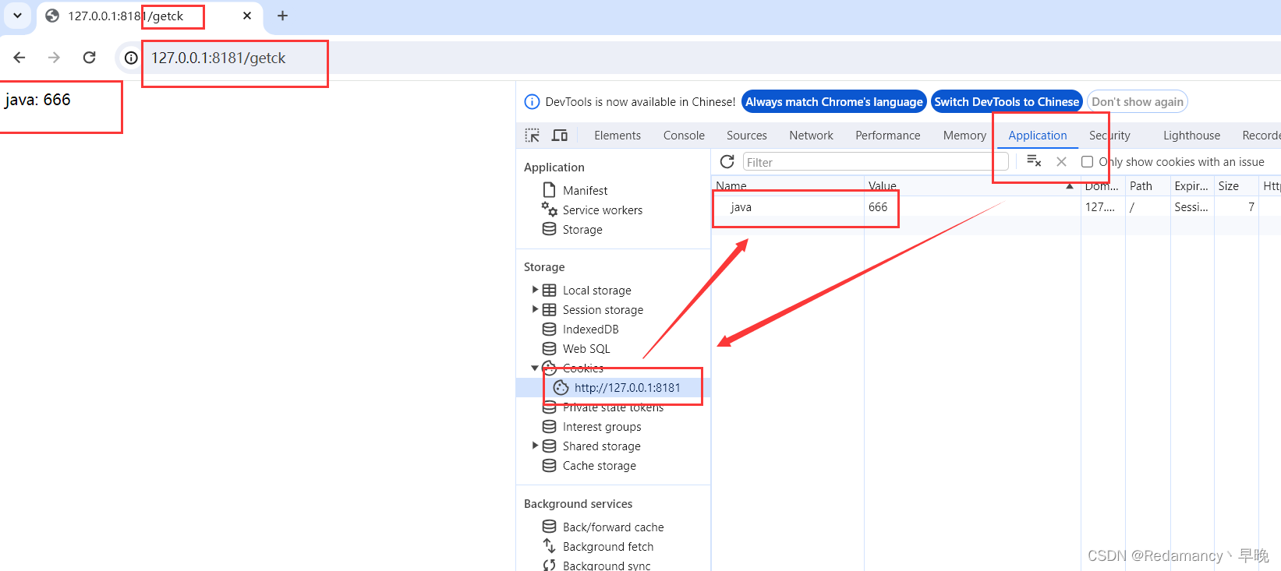Open Background sync item
Screen dimensions: 1281x571
point(607,566)
